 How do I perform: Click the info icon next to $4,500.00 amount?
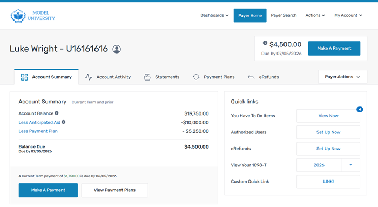[265, 43]
